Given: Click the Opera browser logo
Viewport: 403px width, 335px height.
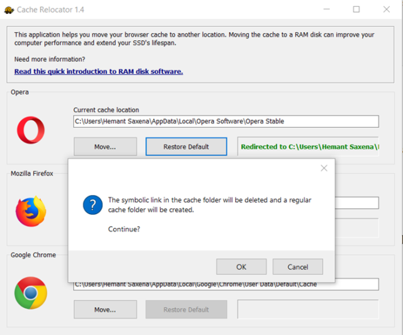Looking at the screenshot, I should pos(30,131).
